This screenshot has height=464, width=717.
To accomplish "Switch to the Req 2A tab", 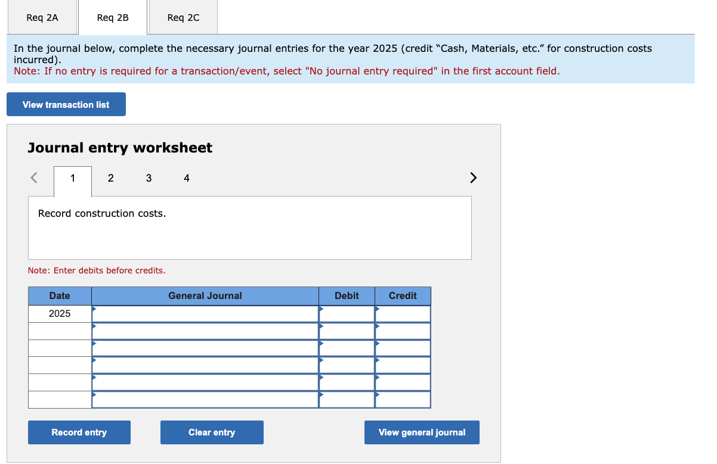I will (x=42, y=17).
